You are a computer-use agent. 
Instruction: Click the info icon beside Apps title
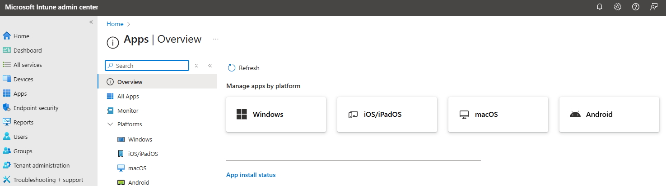click(112, 43)
